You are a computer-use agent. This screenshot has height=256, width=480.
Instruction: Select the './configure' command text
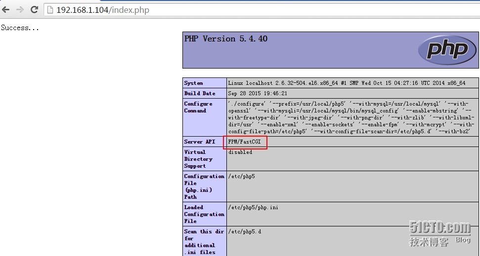click(x=351, y=117)
